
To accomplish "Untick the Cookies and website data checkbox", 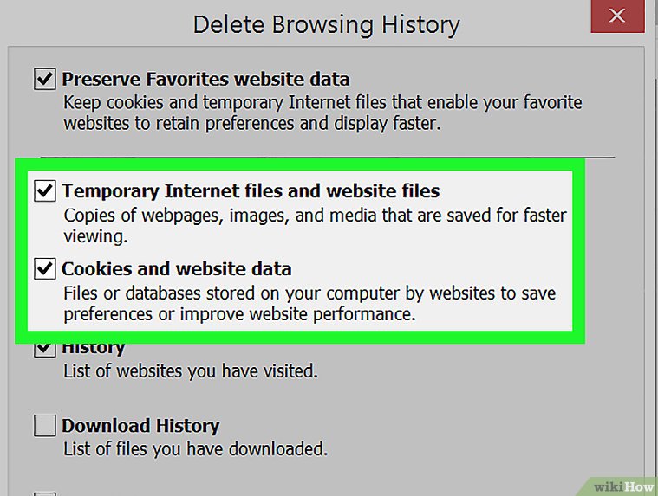I will [x=44, y=268].
